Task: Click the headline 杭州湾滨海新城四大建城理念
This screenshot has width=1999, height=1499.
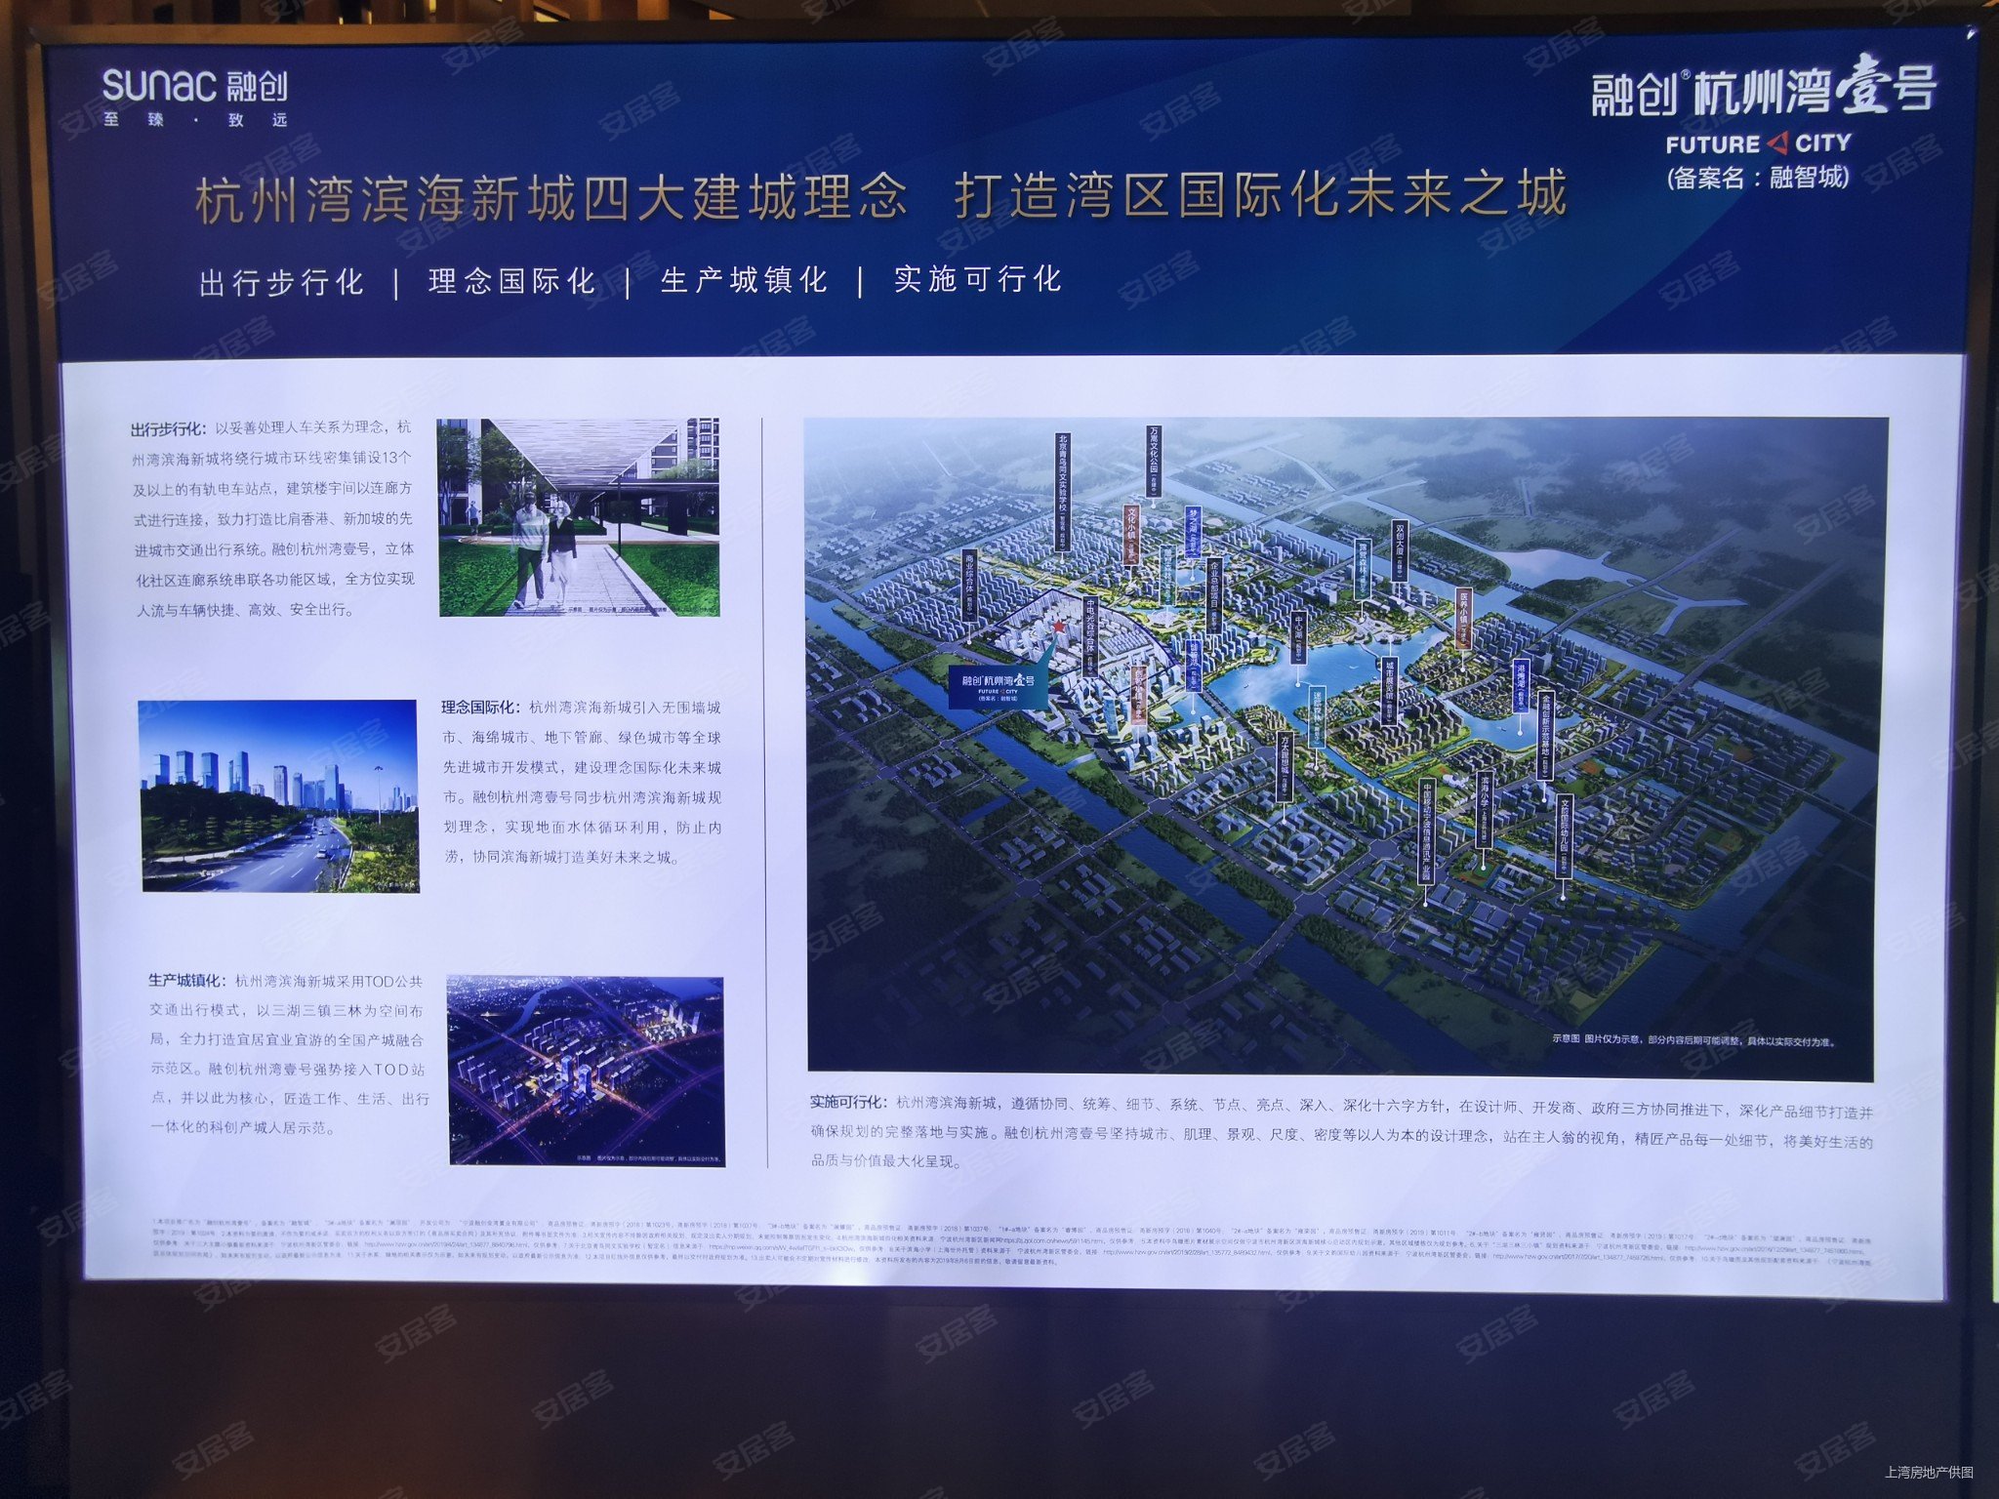Action: [x=551, y=199]
